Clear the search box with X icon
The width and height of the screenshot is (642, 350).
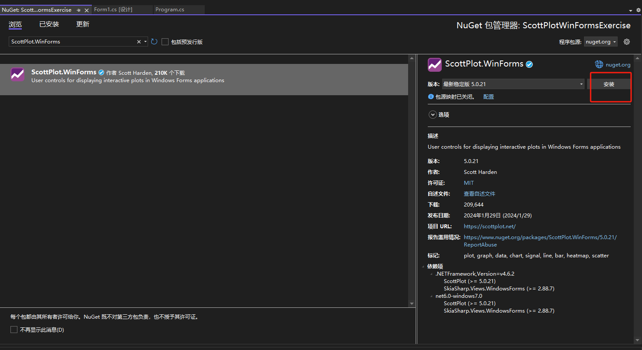[139, 42]
